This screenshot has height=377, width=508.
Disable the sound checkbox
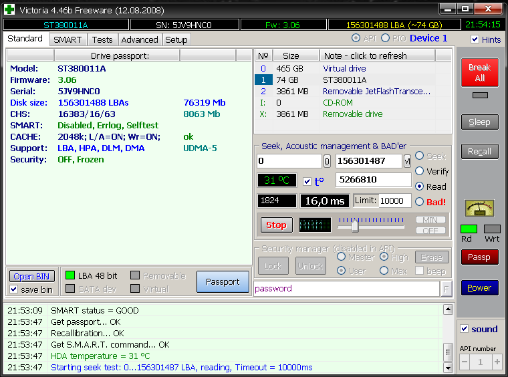coord(465,329)
